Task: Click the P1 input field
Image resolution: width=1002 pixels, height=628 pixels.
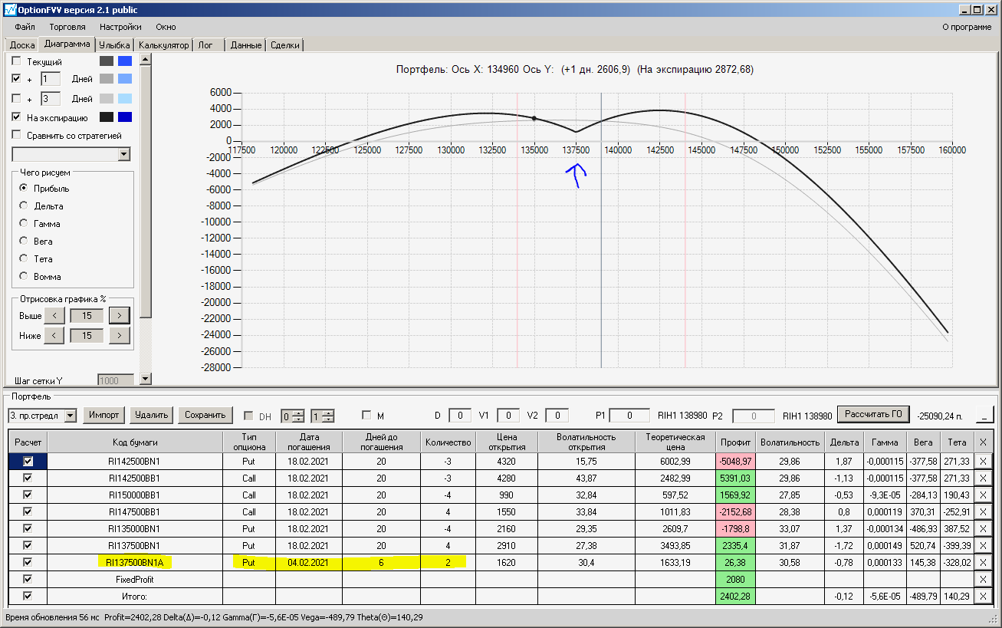Action: 629,416
